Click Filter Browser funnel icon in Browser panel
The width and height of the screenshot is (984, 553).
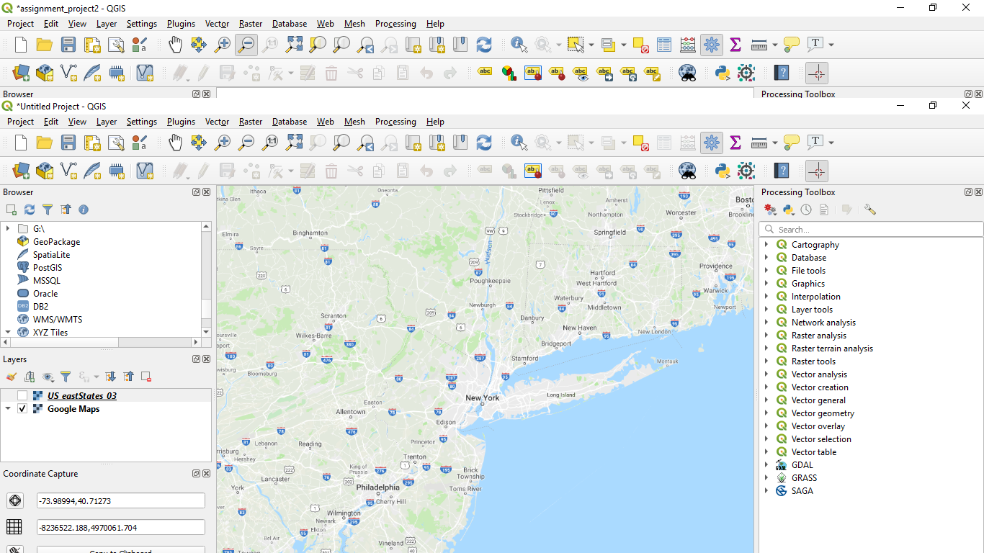point(48,210)
